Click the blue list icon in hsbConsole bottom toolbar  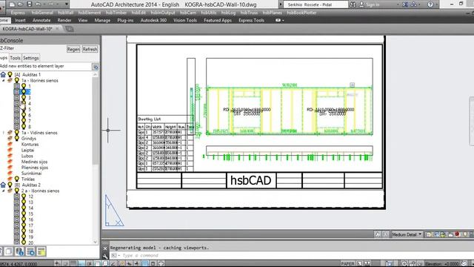click(30, 251)
